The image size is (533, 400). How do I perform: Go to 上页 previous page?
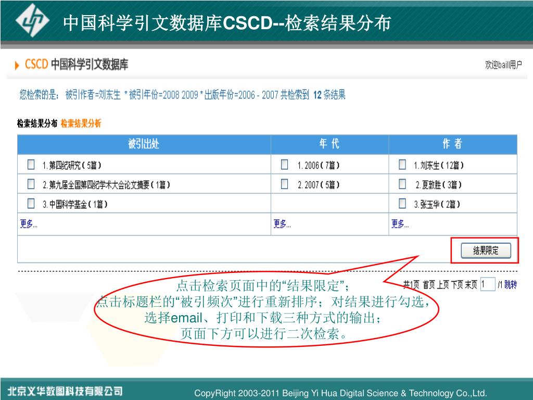(x=442, y=284)
